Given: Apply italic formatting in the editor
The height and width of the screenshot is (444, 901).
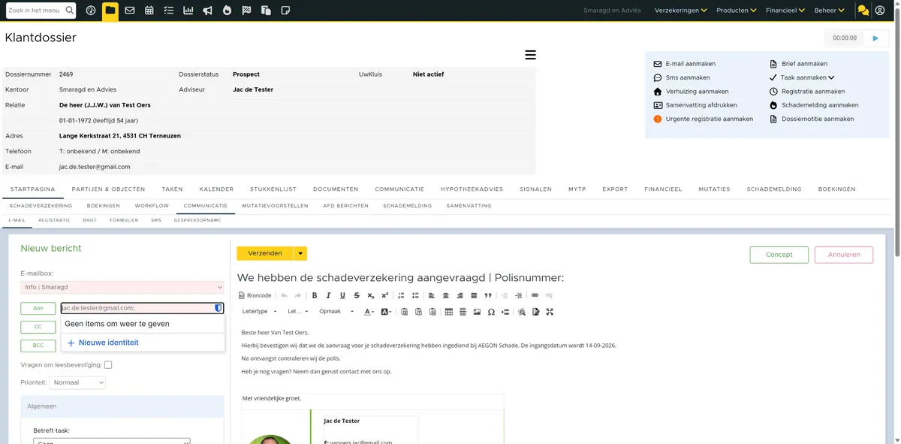Looking at the screenshot, I should pos(329,295).
